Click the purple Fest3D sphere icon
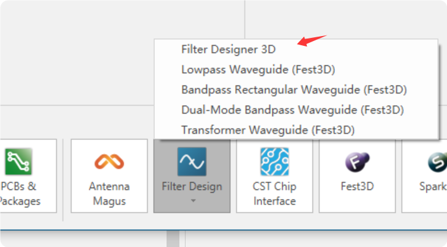The width and height of the screenshot is (447, 247). coord(357,162)
